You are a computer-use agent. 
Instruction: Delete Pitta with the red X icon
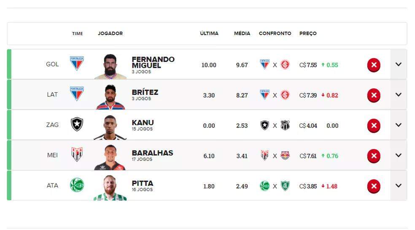[374, 186]
